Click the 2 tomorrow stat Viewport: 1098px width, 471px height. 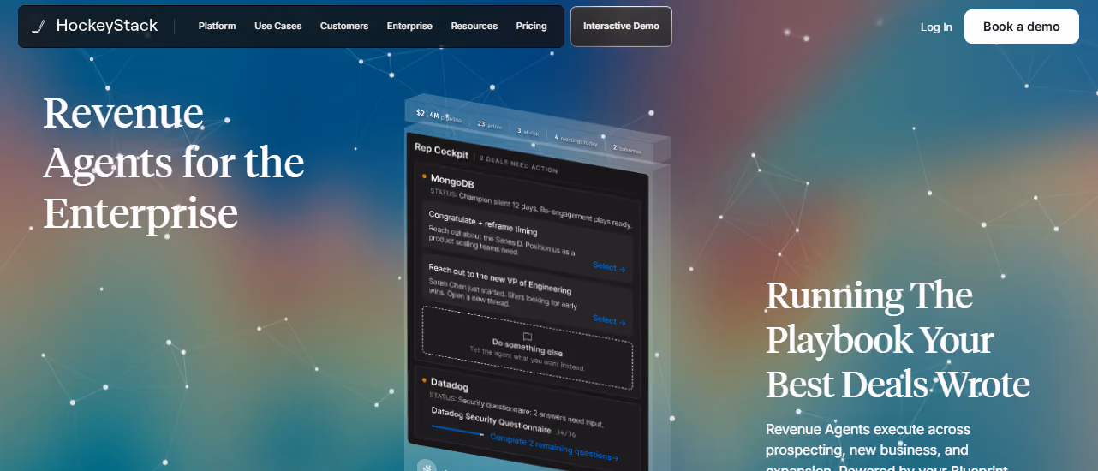point(627,149)
